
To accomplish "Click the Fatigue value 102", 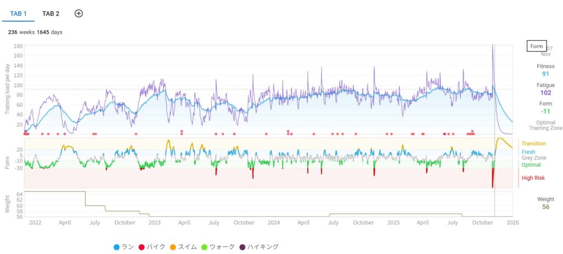I will [545, 93].
